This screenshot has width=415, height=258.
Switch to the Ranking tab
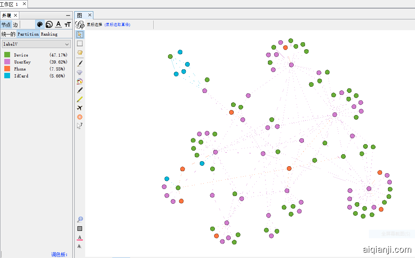tap(49, 34)
